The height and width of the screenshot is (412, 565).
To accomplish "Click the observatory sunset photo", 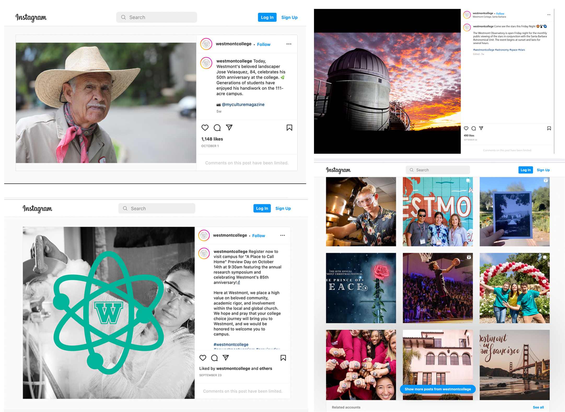I will coord(387,82).
